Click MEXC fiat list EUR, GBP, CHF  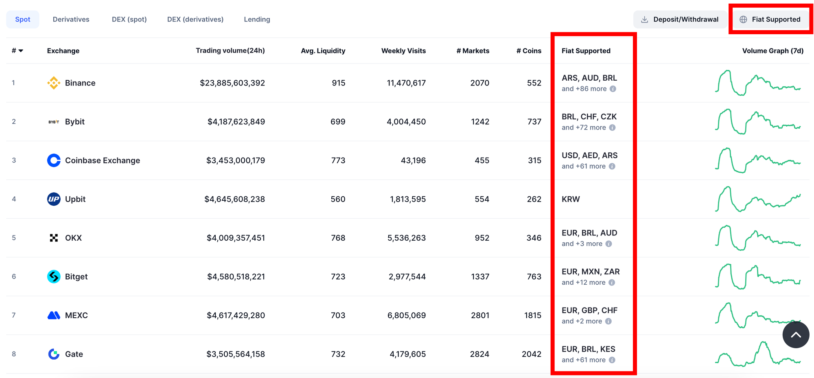589,310
